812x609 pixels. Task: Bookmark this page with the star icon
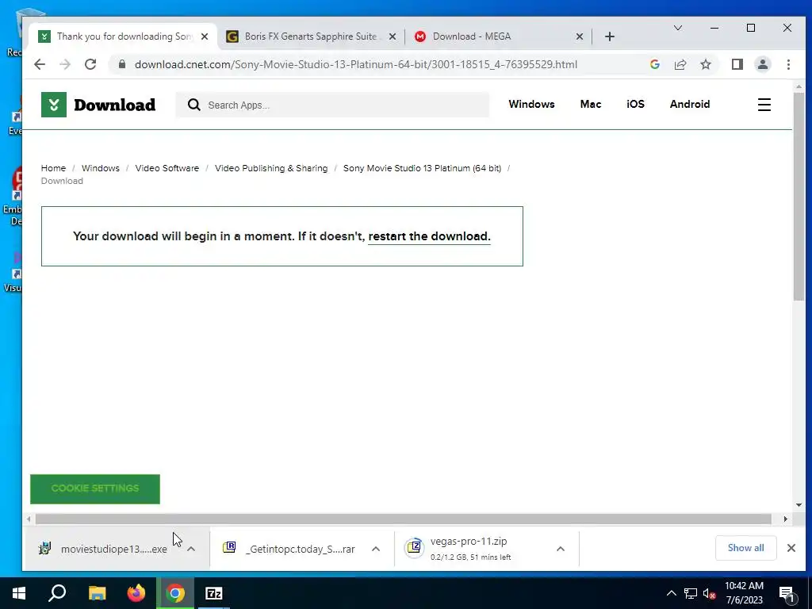click(705, 64)
